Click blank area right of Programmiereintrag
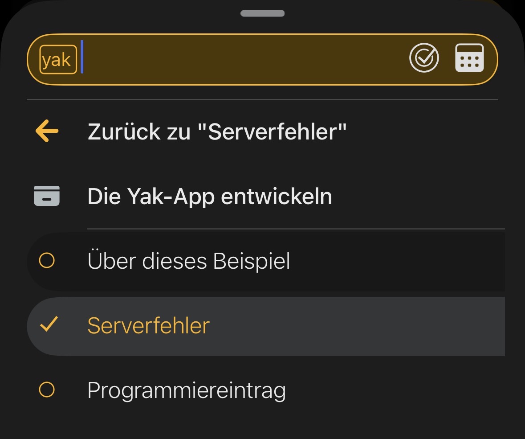 point(396,391)
